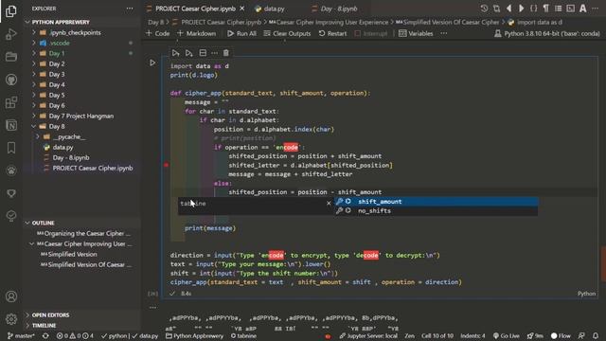Restart the notebook kernel
The height and width of the screenshot is (341, 606).
coord(332,34)
